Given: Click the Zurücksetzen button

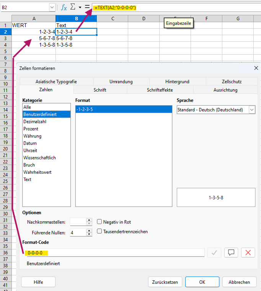Looking at the screenshot, I should point(165,282).
